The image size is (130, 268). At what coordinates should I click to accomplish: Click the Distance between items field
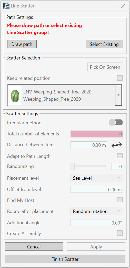(x=89, y=145)
